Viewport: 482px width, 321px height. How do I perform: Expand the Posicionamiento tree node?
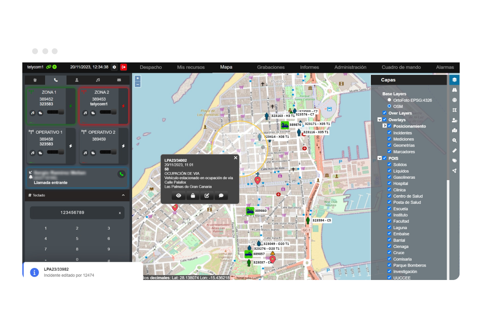pos(384,126)
